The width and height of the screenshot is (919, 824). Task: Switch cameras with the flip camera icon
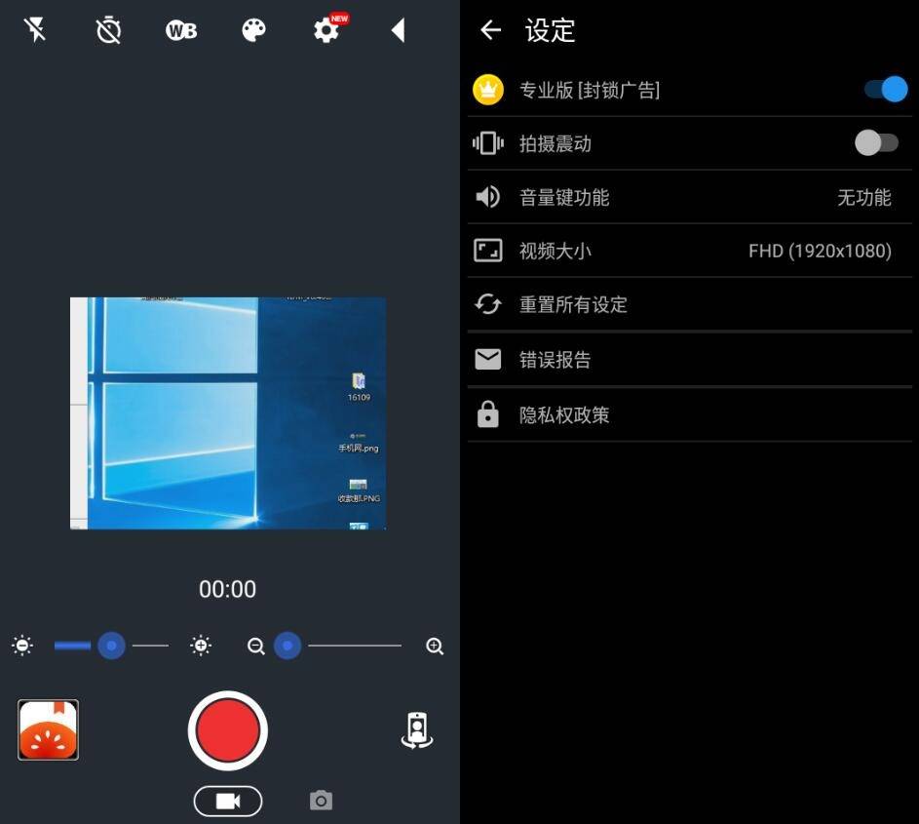pos(416,731)
